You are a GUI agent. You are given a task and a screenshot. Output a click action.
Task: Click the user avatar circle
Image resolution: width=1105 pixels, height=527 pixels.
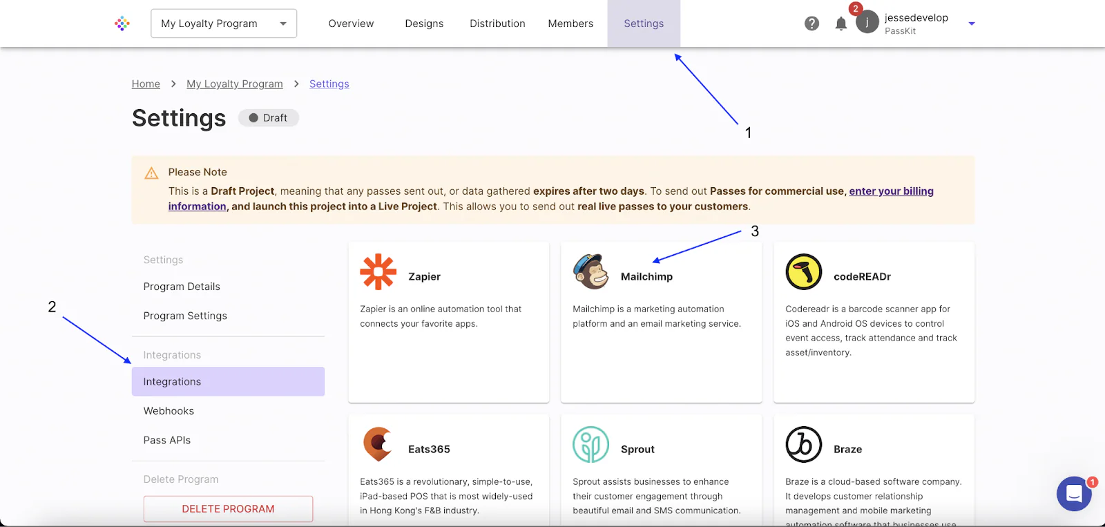(x=867, y=22)
